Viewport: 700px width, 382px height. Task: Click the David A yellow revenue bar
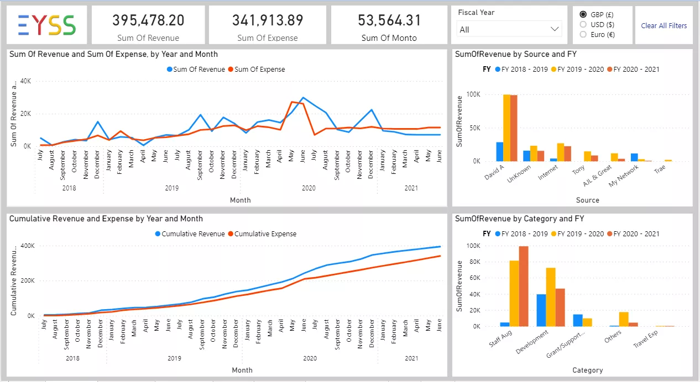(x=506, y=128)
